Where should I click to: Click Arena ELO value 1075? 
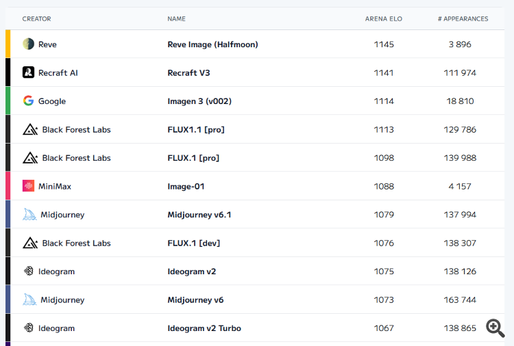[384, 271]
